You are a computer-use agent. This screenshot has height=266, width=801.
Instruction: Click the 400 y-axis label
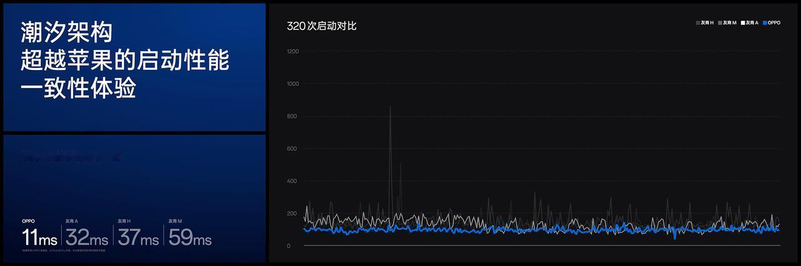pyautogui.click(x=293, y=181)
